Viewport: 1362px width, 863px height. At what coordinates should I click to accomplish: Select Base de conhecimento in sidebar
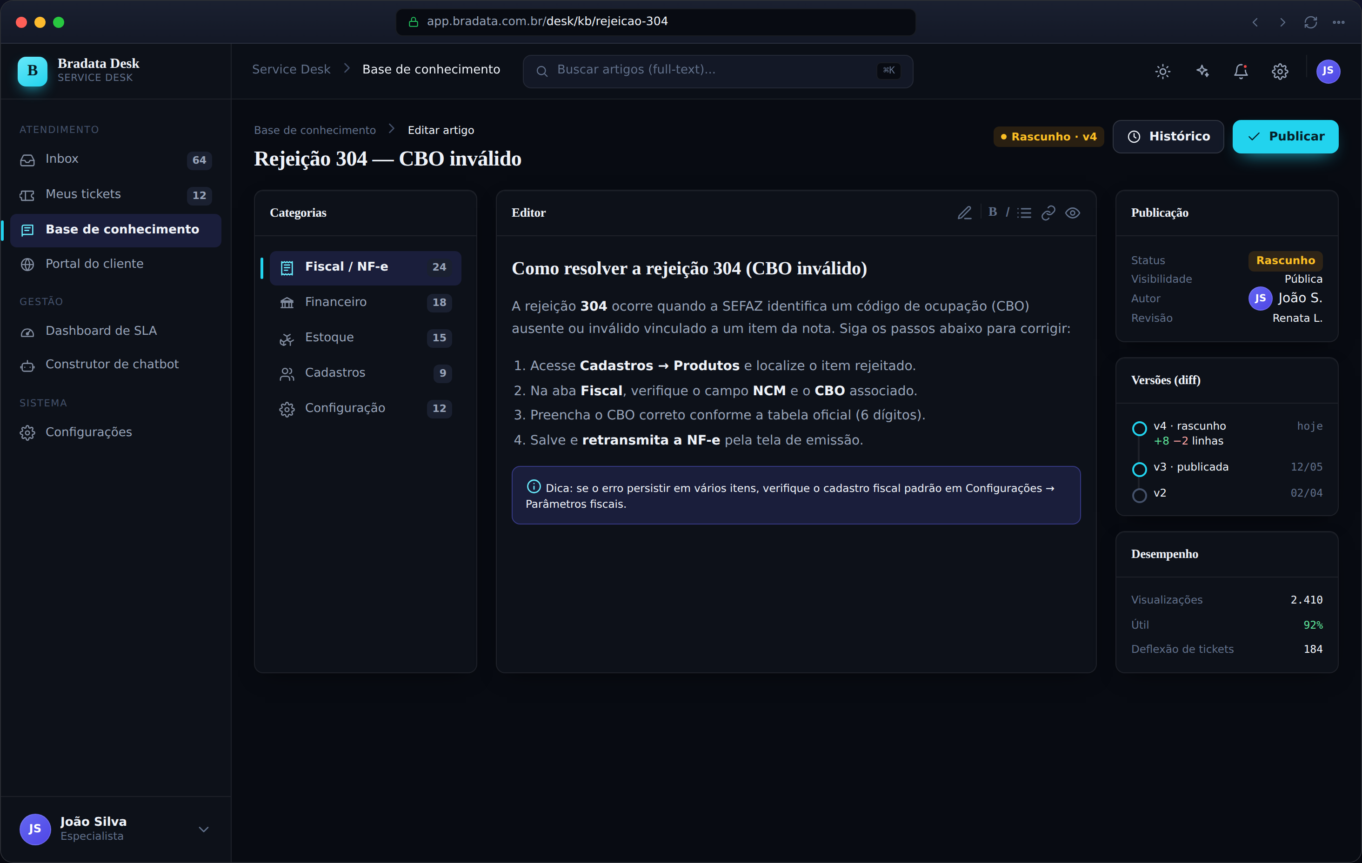pos(116,230)
